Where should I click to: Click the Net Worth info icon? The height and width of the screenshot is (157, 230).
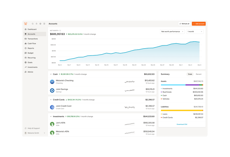(60, 31)
